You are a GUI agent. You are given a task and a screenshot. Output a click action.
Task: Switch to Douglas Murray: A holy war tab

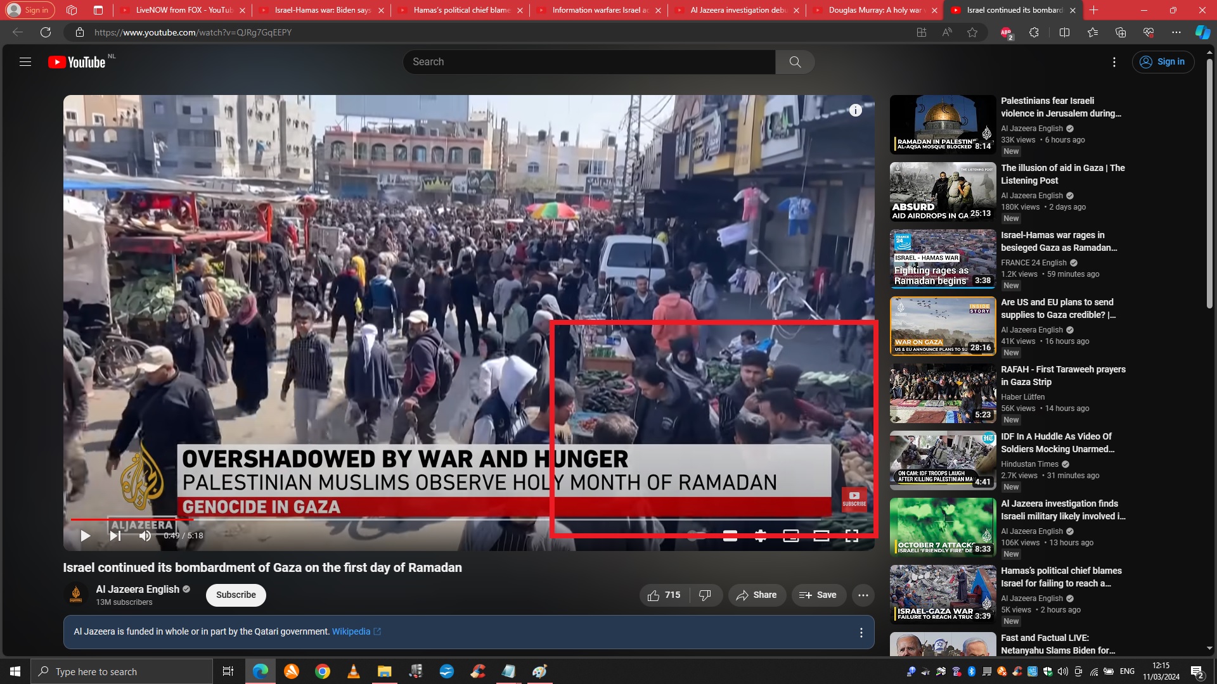[x=875, y=10]
